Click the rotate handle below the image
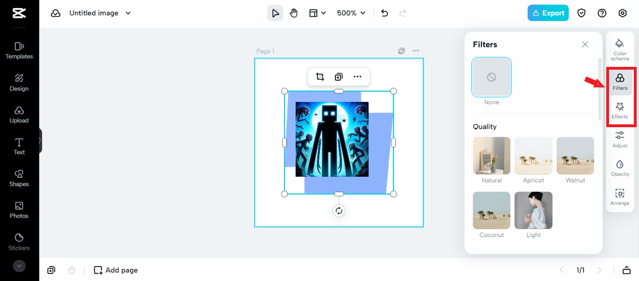Image resolution: width=639 pixels, height=281 pixels. pos(339,211)
